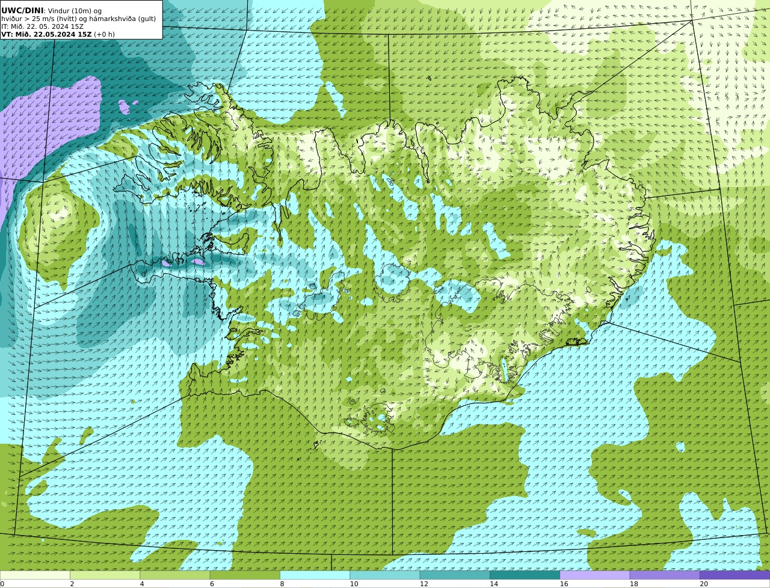The image size is (770, 588).
Task: Click the yellow-green 4–6 m/s legend swatch
Action: click(175, 575)
